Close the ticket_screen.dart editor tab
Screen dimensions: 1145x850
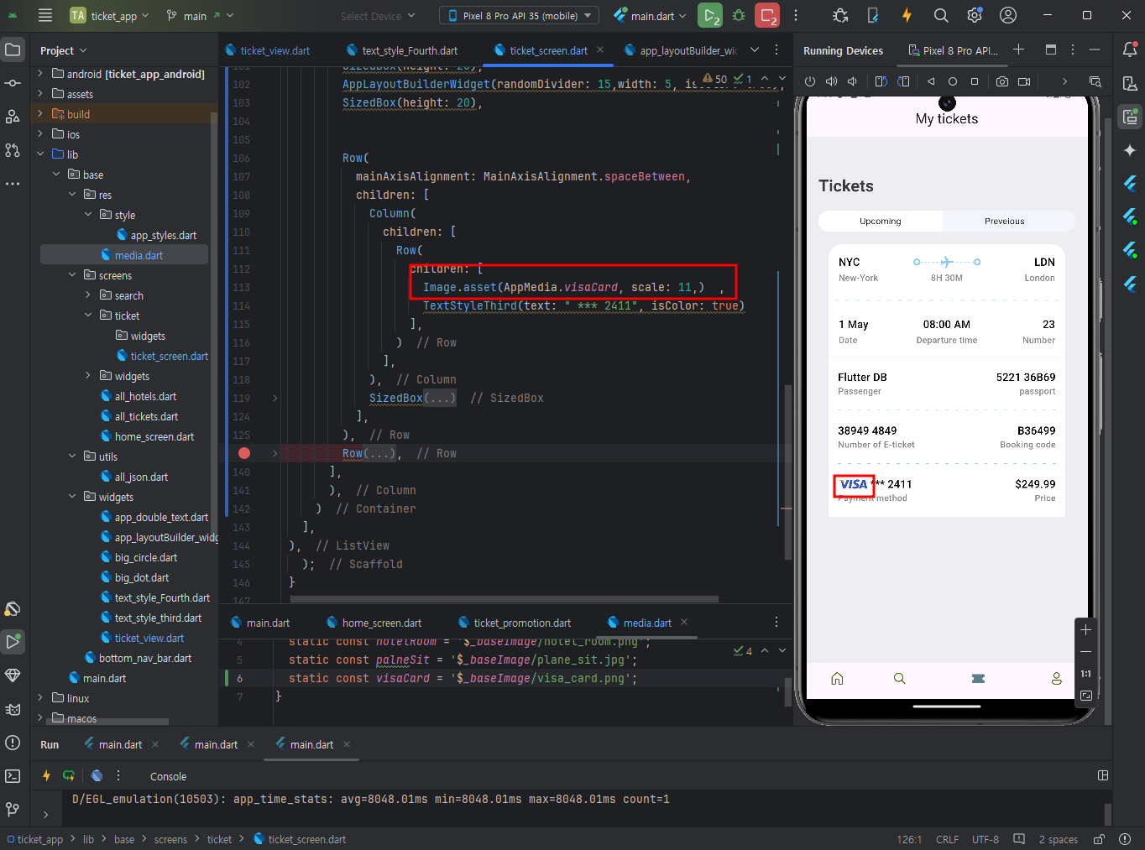coord(600,50)
